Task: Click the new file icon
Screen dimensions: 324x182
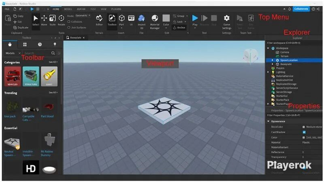Action: pyautogui.click(x=15, y=9)
